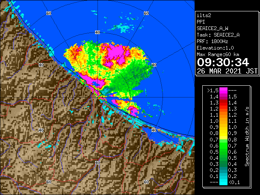Click the 'Spectrum Width in m/s' axis label
Screen dimensions: 260x195
247,136
